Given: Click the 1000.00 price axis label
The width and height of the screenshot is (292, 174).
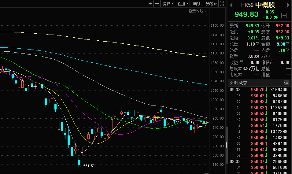Looking at the screenshot, I should [x=217, y=100].
